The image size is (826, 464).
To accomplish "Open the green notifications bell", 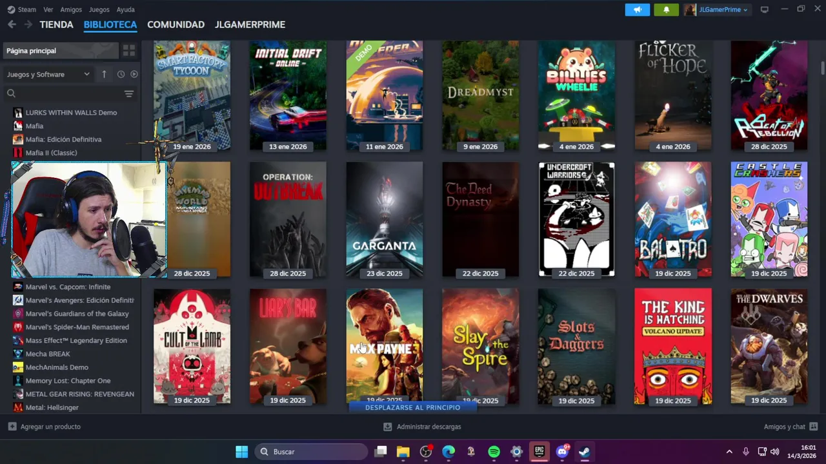I will [x=666, y=10].
